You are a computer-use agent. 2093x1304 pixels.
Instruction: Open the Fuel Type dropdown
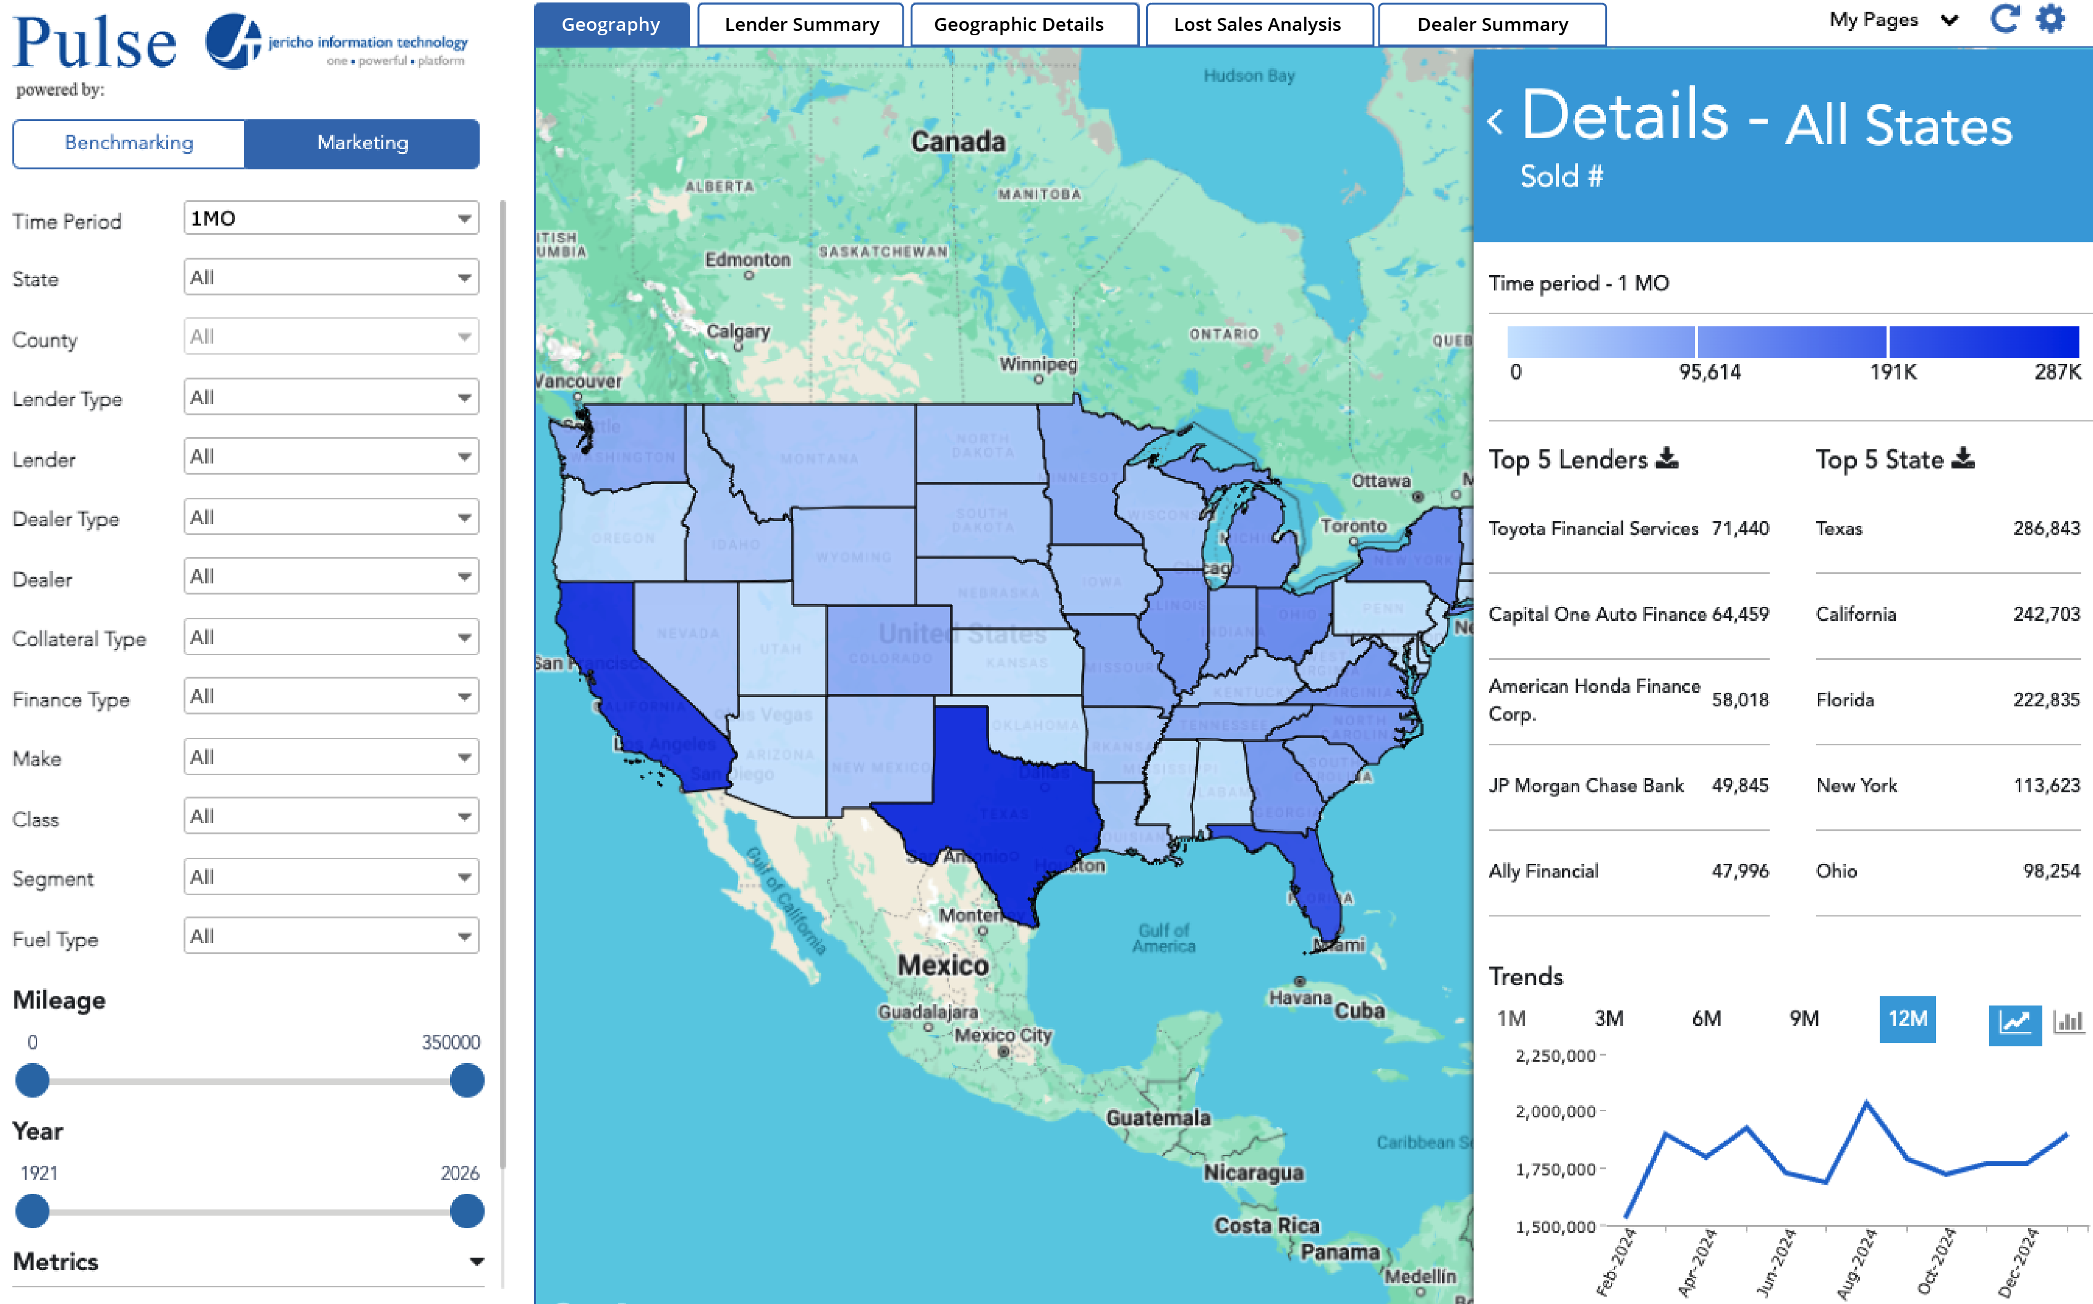click(x=331, y=936)
